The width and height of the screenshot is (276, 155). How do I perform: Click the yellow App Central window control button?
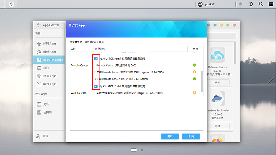pyautogui.click(x=221, y=25)
